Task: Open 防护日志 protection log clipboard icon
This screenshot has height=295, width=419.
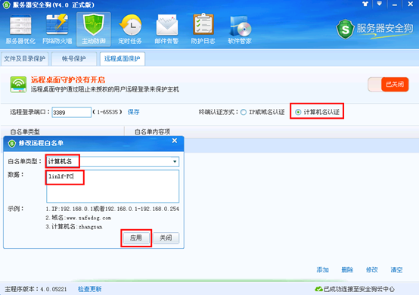Action: (x=203, y=29)
